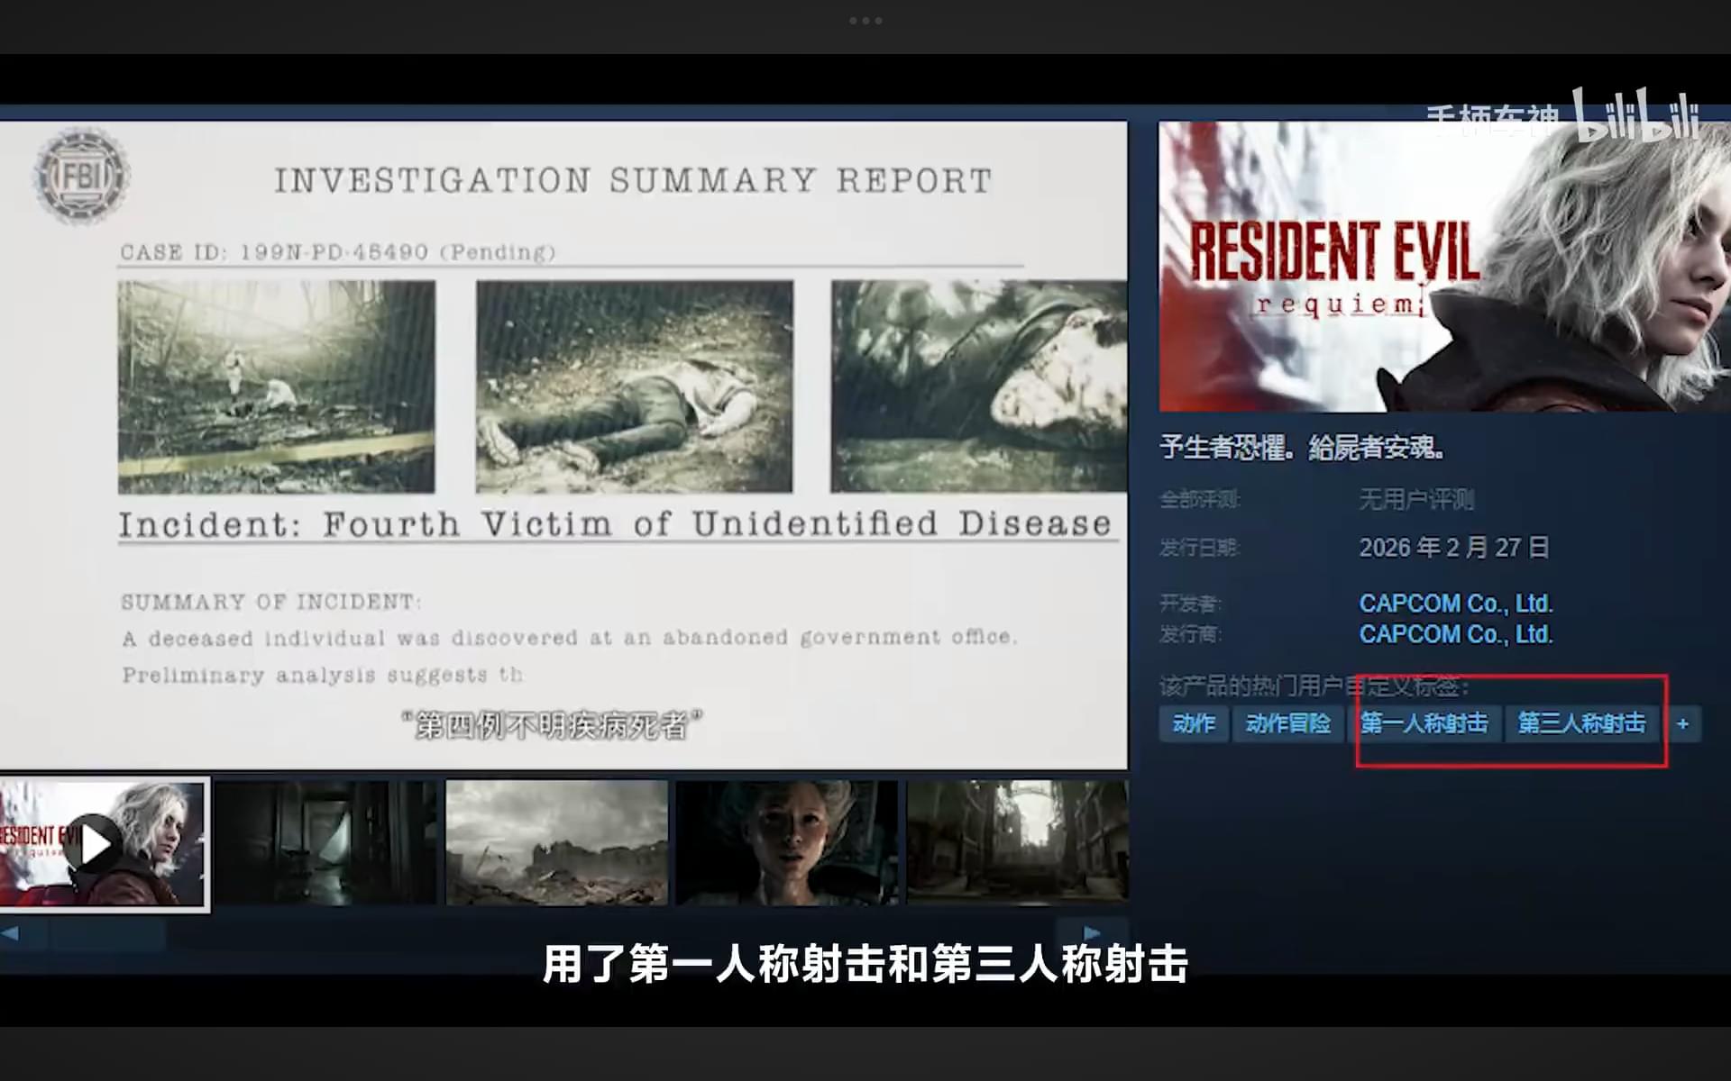1731x1081 pixels.
Task: Select the abandoned street ruins thumbnail
Action: 1017,843
